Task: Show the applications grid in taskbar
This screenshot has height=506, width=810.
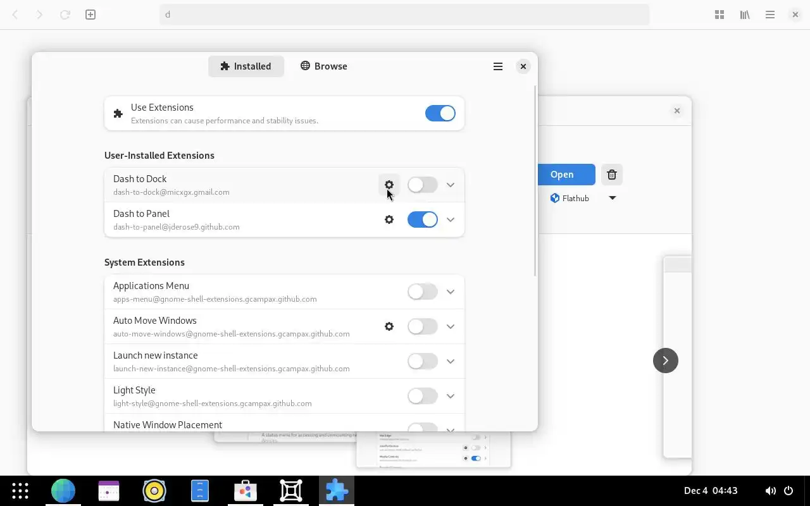Action: [20, 491]
